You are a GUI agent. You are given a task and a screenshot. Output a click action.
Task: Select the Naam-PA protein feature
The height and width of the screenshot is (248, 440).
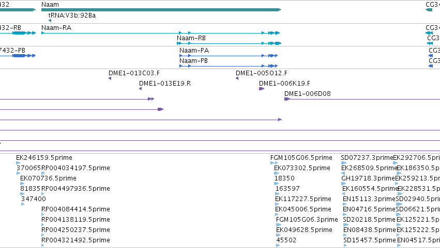coord(229,56)
